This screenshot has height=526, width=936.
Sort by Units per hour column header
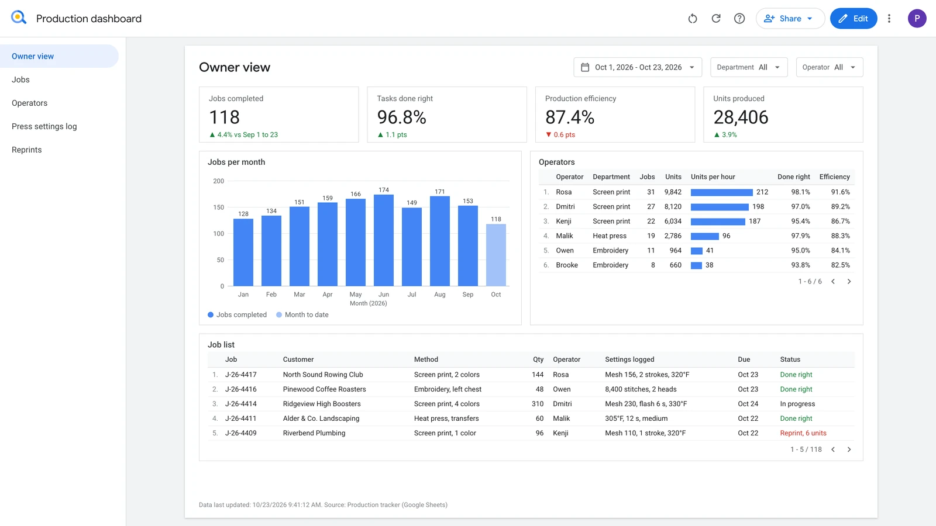point(713,177)
